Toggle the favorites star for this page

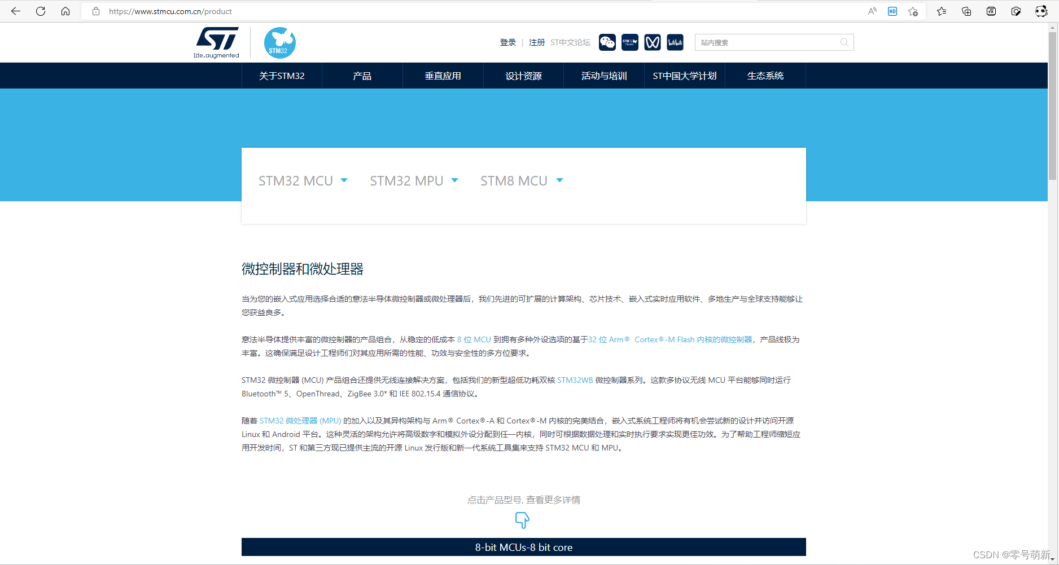coord(913,11)
